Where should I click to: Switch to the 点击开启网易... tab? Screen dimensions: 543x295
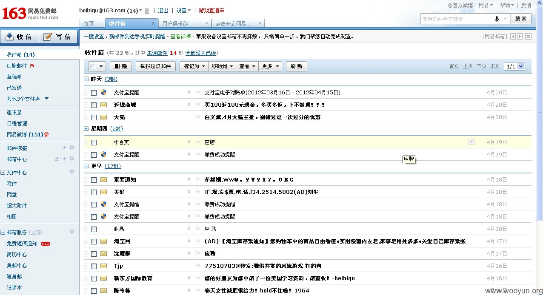click(x=238, y=23)
